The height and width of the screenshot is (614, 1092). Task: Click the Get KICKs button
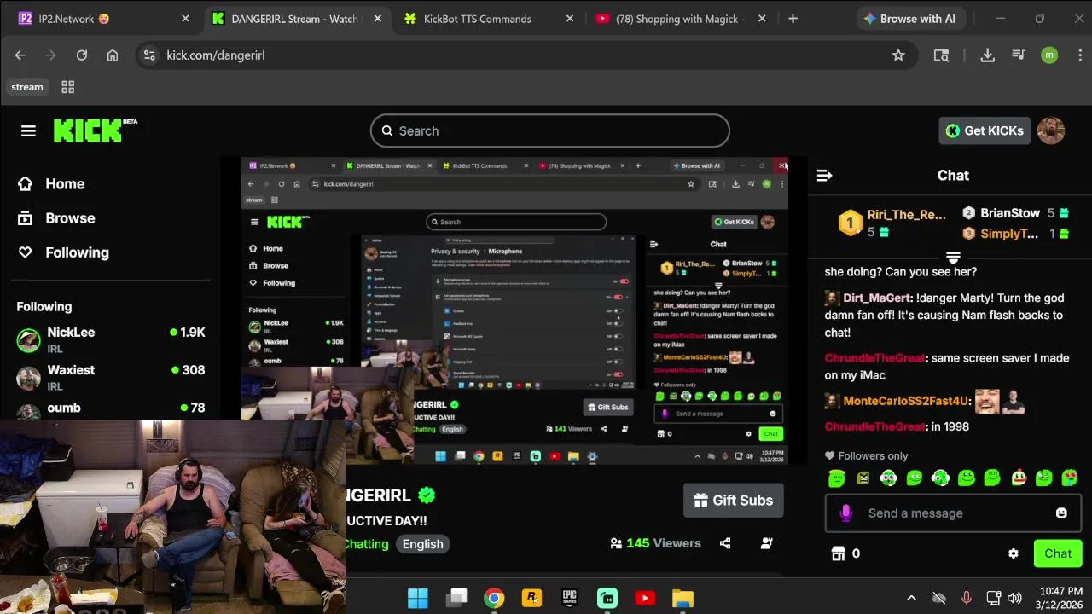(x=985, y=130)
